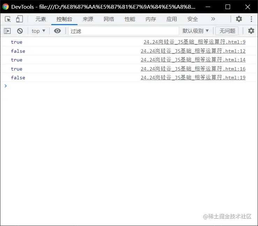Show the console sidebar panel
The height and width of the screenshot is (226, 258).
7,31
